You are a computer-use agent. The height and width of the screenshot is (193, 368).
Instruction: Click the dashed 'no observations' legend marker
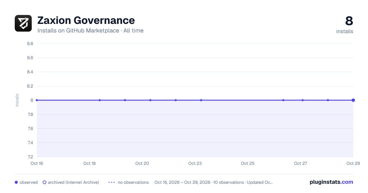coord(112,182)
